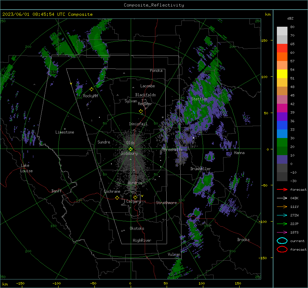308x288 pixels.
Task: Click the Lake Louise label
Action: [26, 168]
